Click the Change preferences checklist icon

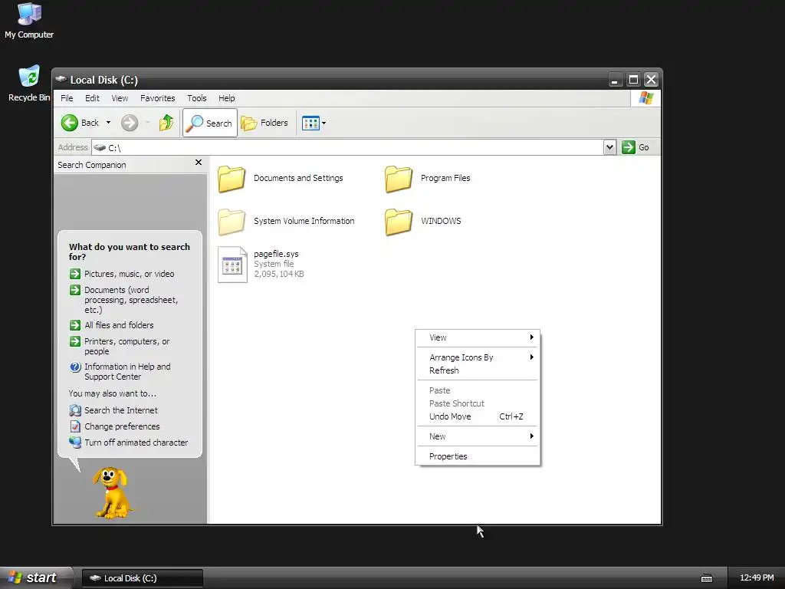click(x=75, y=426)
